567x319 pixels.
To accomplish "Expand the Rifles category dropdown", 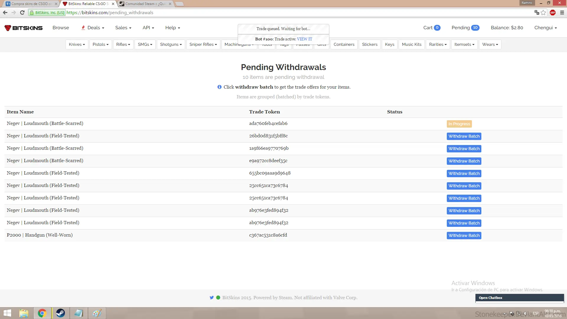I will [x=123, y=44].
